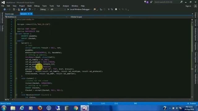198x111 pixels.
Task: Collapse the class Server code block
Action: (16, 34)
